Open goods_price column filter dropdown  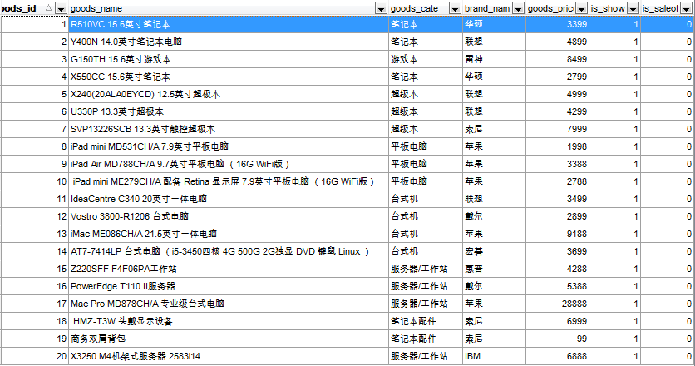pos(582,8)
